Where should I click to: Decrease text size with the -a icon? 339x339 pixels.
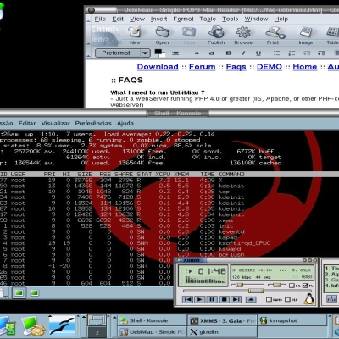click(195, 53)
